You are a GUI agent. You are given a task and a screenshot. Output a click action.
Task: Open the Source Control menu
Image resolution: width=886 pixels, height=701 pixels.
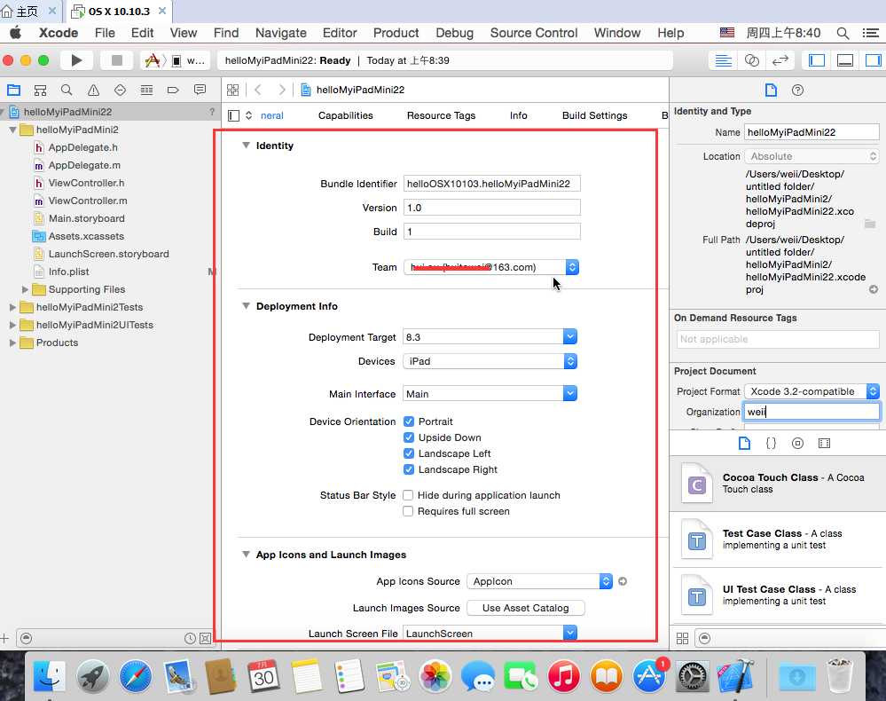(534, 33)
